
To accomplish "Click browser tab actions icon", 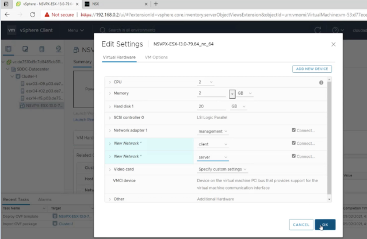I will coord(6,4).
